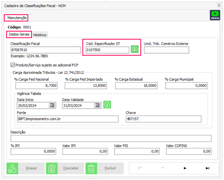224x180 pixels.
Task: Select the Dados Gerais tab
Action: (x=19, y=34)
